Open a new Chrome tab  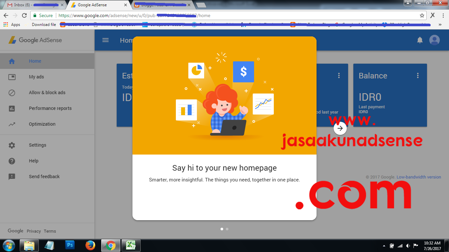point(201,5)
